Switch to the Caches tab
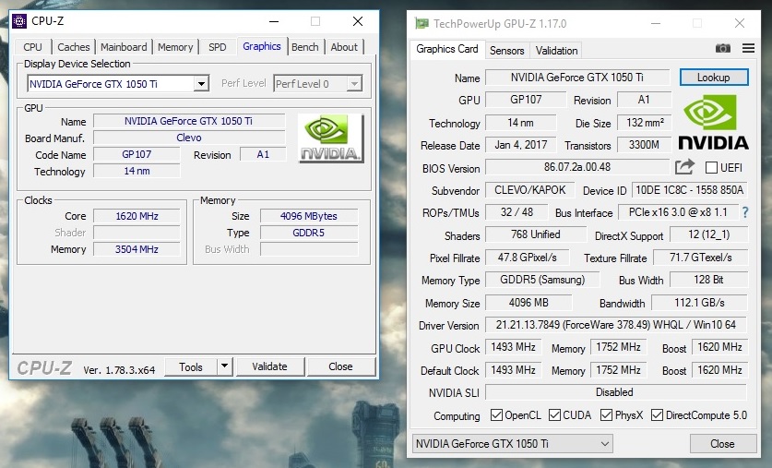Image resolution: width=772 pixels, height=468 pixels. tap(74, 47)
